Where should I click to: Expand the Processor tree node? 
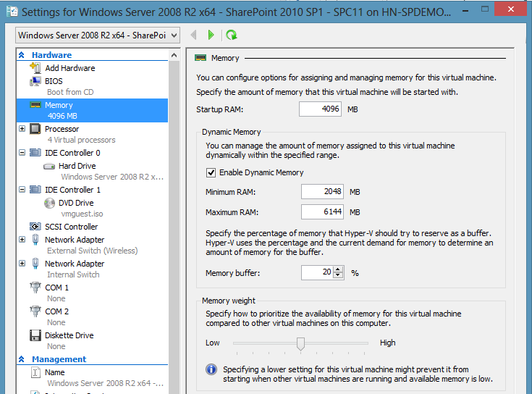[x=22, y=129]
